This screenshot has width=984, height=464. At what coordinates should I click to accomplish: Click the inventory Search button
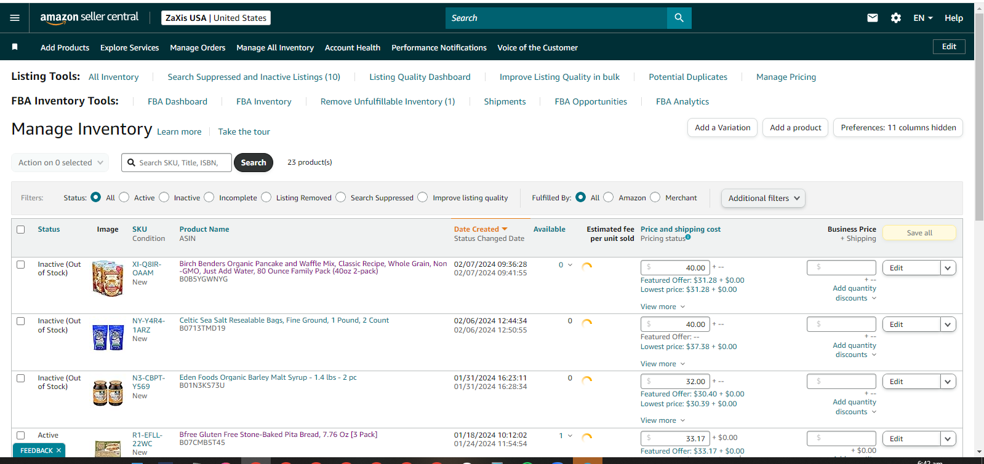254,162
